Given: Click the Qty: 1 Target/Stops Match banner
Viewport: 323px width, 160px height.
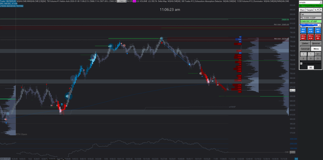Looking at the screenshot, I should click(x=311, y=6).
